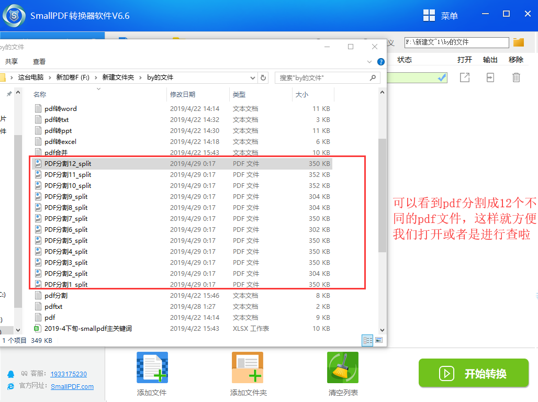Click the 输出 output icon in row
This screenshot has height=402, width=538.
(x=490, y=77)
